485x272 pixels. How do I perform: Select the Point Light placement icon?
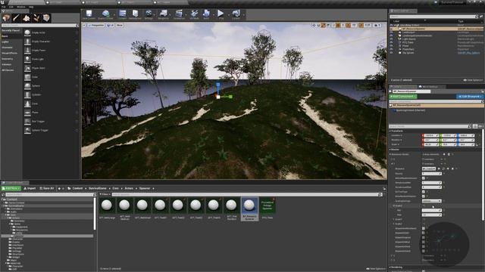27,59
